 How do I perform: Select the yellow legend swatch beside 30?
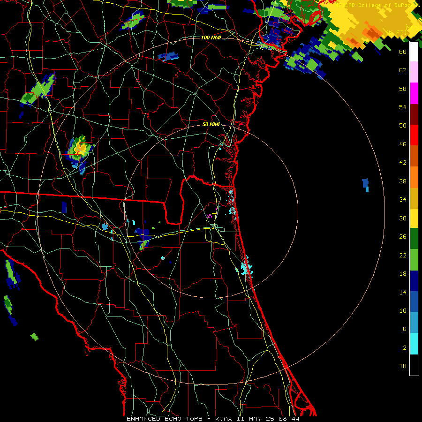point(414,218)
